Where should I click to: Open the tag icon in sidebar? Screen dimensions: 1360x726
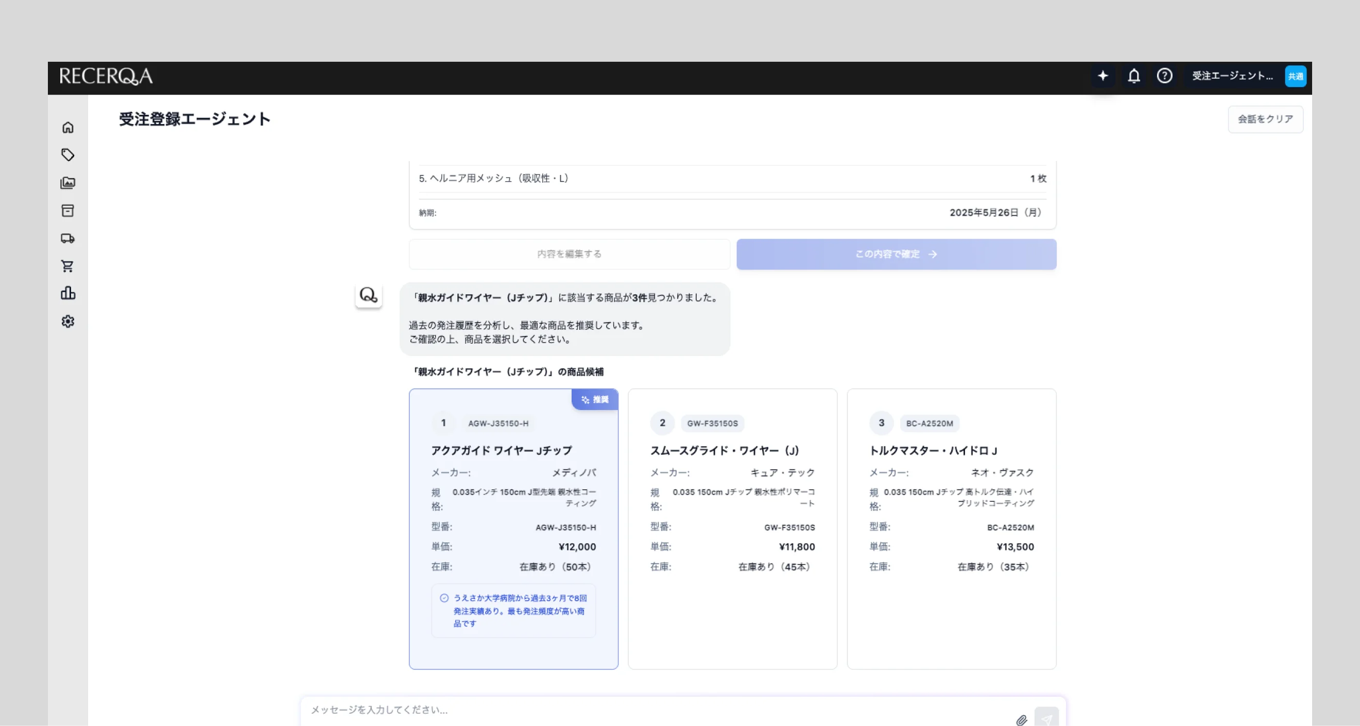[x=67, y=155]
